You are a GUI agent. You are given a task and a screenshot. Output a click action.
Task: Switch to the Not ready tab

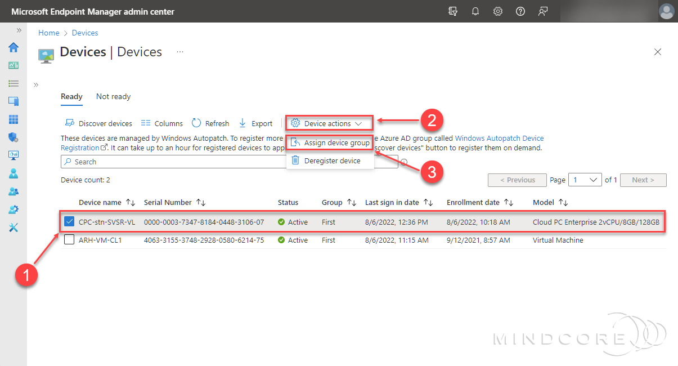113,96
